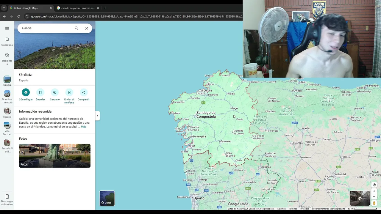The height and width of the screenshot is (214, 381).
Task: Close the Galicia - Google Maps tab
Action: [51, 8]
